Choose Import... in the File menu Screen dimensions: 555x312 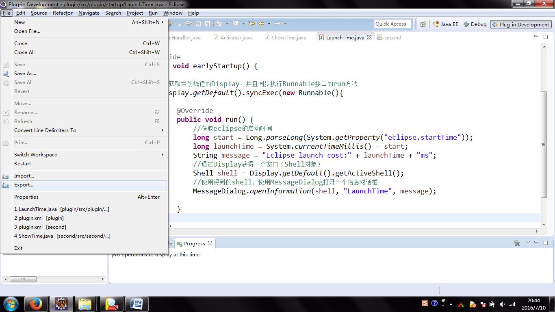(x=24, y=176)
